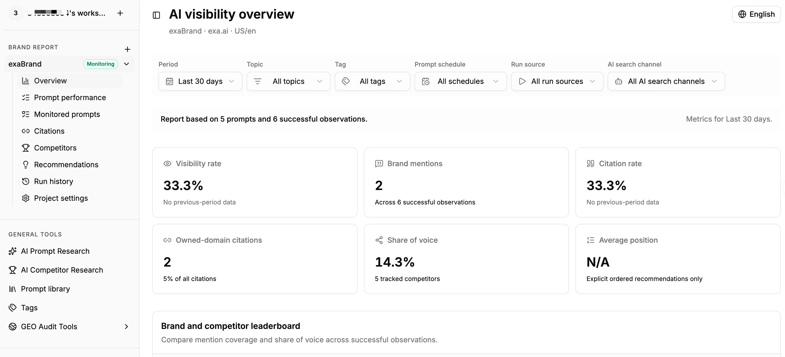Open the All run sources dropdown
The height and width of the screenshot is (357, 785).
[x=557, y=81]
